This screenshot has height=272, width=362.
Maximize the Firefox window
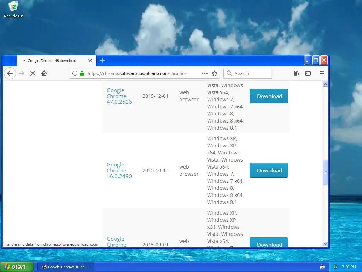click(316, 61)
